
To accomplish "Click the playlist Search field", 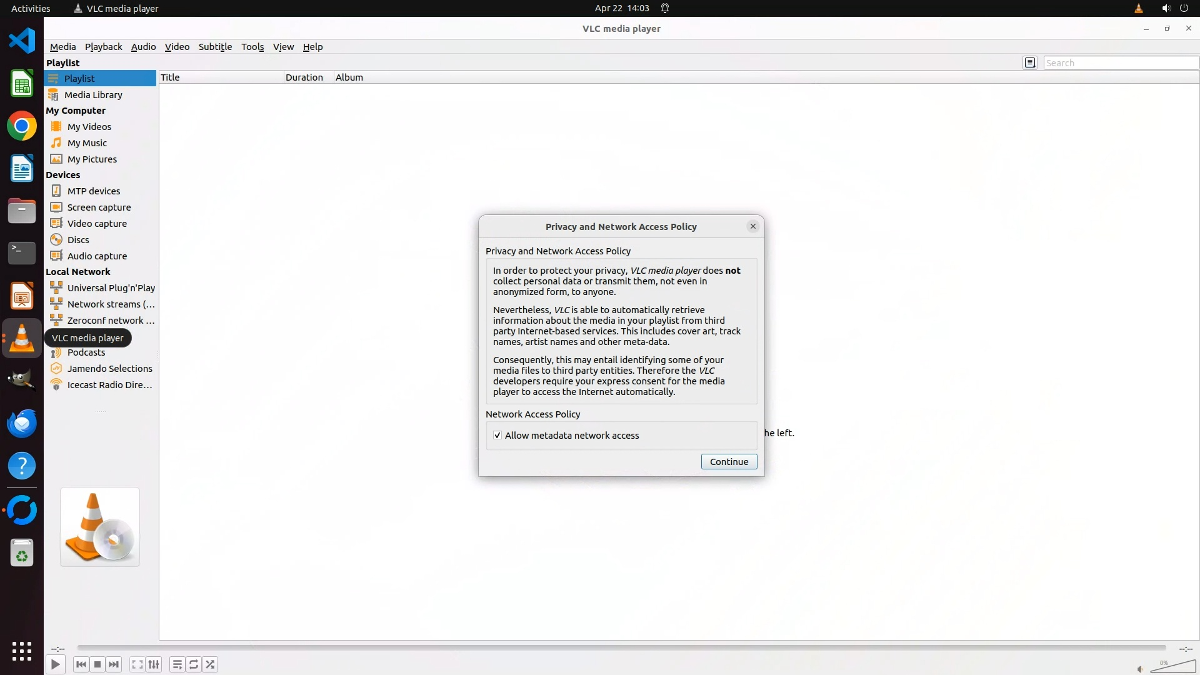I will click(1120, 63).
